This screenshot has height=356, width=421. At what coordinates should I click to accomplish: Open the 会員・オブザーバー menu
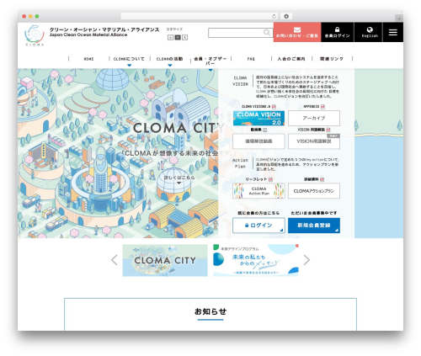(210, 61)
